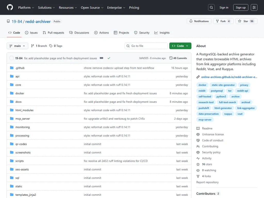Image resolution: width=264 pixels, height=198 pixels.
Task: Click the commit message ellipsis icon
Action: click(x=102, y=58)
